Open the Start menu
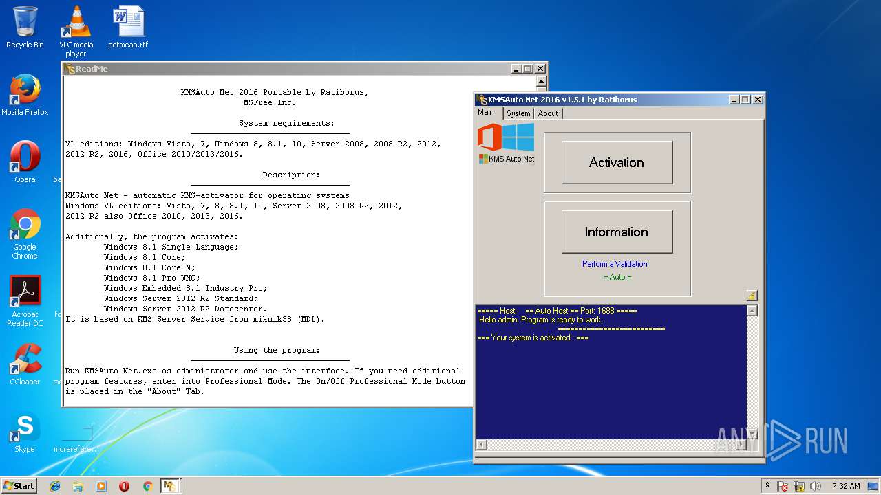The image size is (881, 495). click(19, 485)
